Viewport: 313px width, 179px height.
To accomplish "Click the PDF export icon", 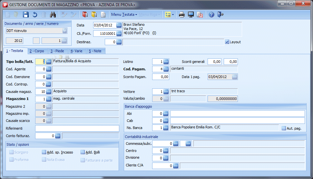I will [x=200, y=15].
